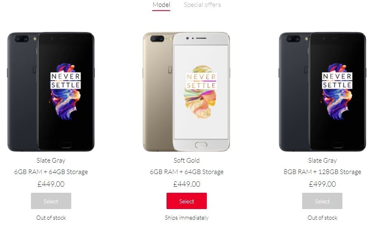Click the red Select button for Soft Gold
The image size is (375, 227).
point(186,201)
